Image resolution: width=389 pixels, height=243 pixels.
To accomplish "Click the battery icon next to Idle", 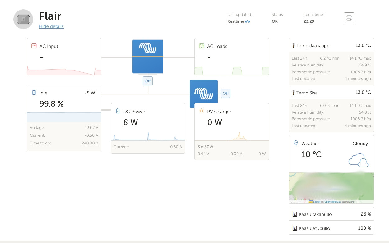I will 34,93.
